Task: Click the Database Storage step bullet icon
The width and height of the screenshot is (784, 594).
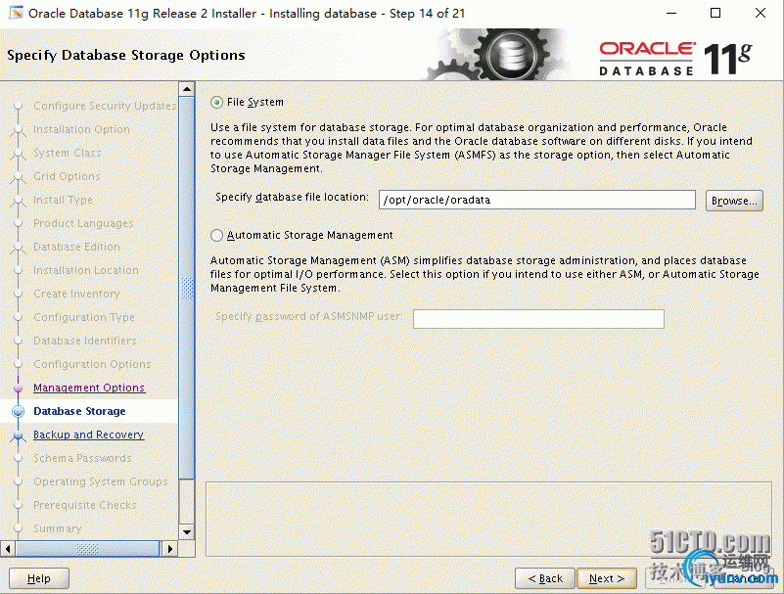Action: click(19, 412)
